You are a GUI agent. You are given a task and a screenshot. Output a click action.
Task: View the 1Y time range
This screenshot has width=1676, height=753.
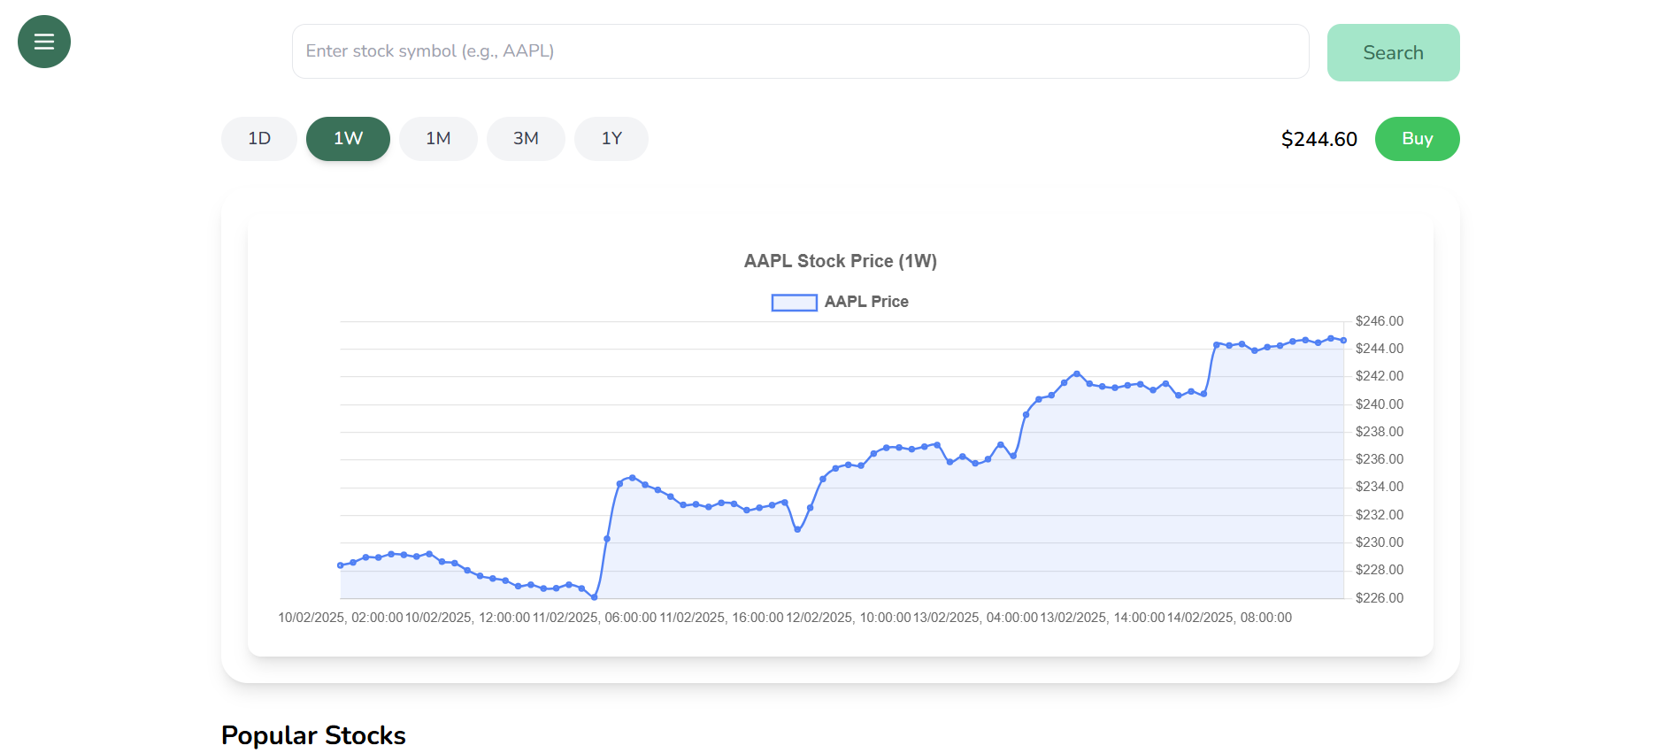tap(611, 139)
